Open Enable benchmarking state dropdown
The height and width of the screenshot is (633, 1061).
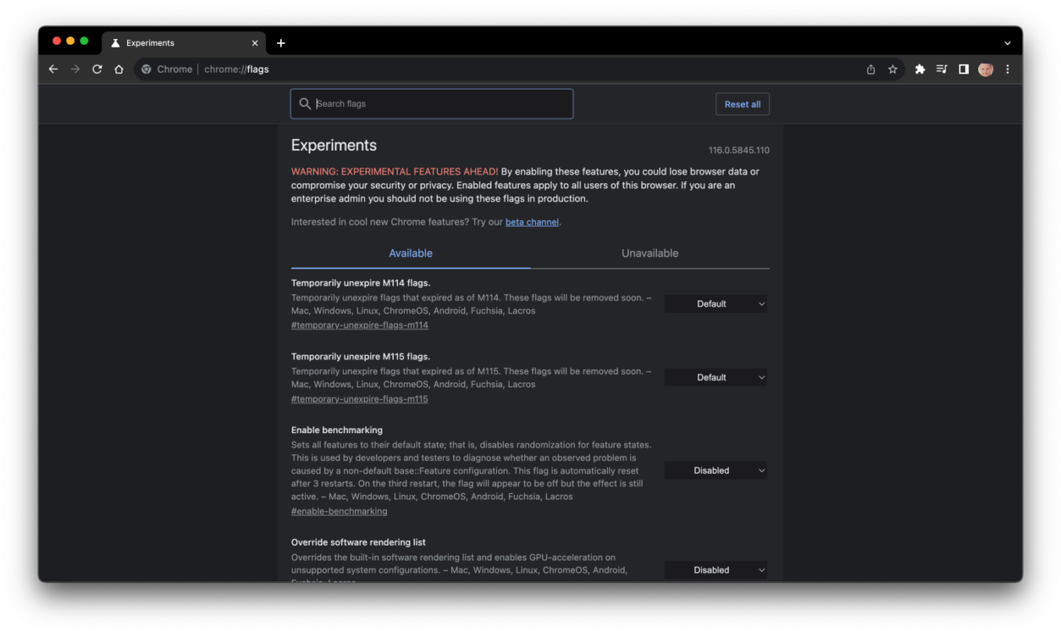(x=715, y=471)
